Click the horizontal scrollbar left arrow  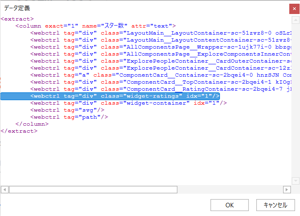(5, 190)
